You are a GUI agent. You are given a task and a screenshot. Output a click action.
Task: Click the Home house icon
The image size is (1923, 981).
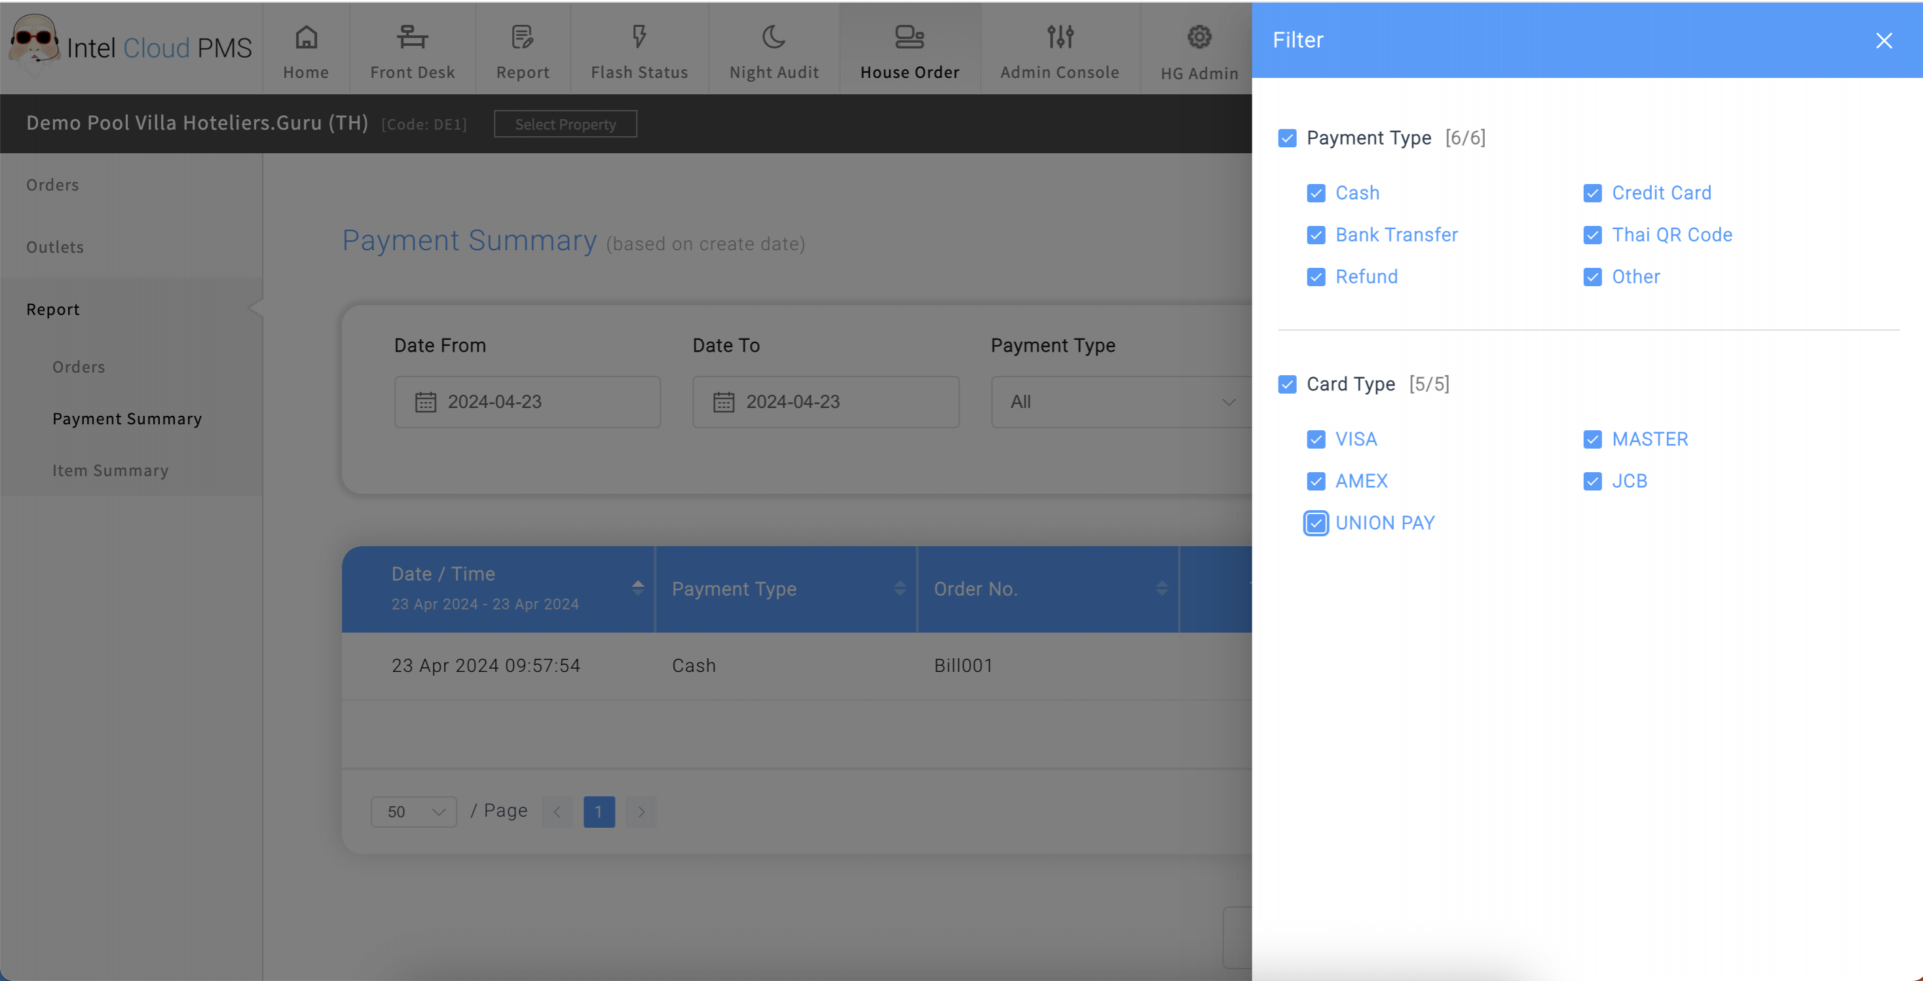(x=306, y=37)
